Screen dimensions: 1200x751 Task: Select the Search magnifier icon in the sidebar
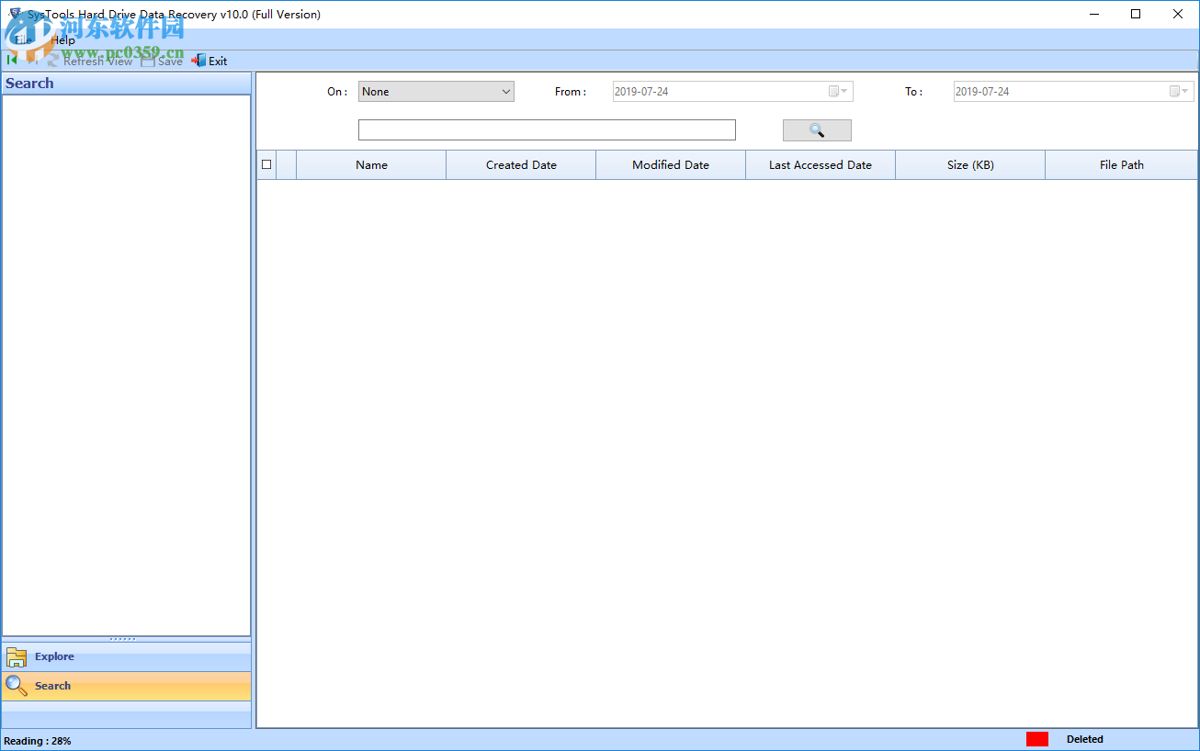pyautogui.click(x=17, y=685)
